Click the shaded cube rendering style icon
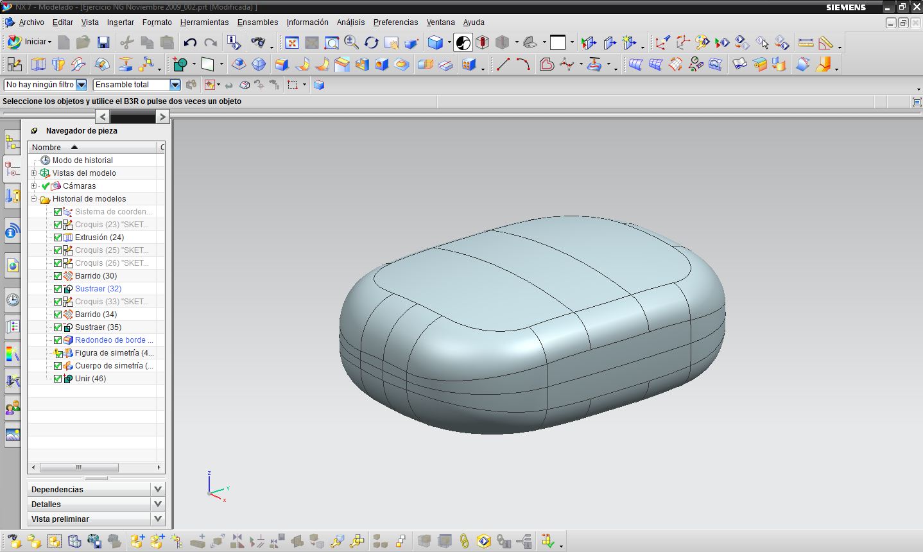 pos(435,43)
